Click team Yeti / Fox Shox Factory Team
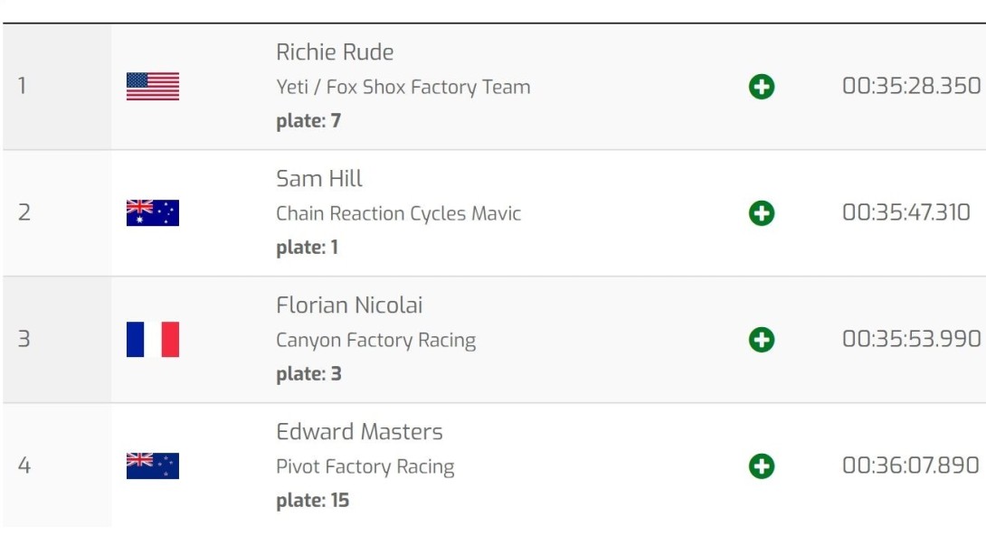This screenshot has width=986, height=554. 403,87
